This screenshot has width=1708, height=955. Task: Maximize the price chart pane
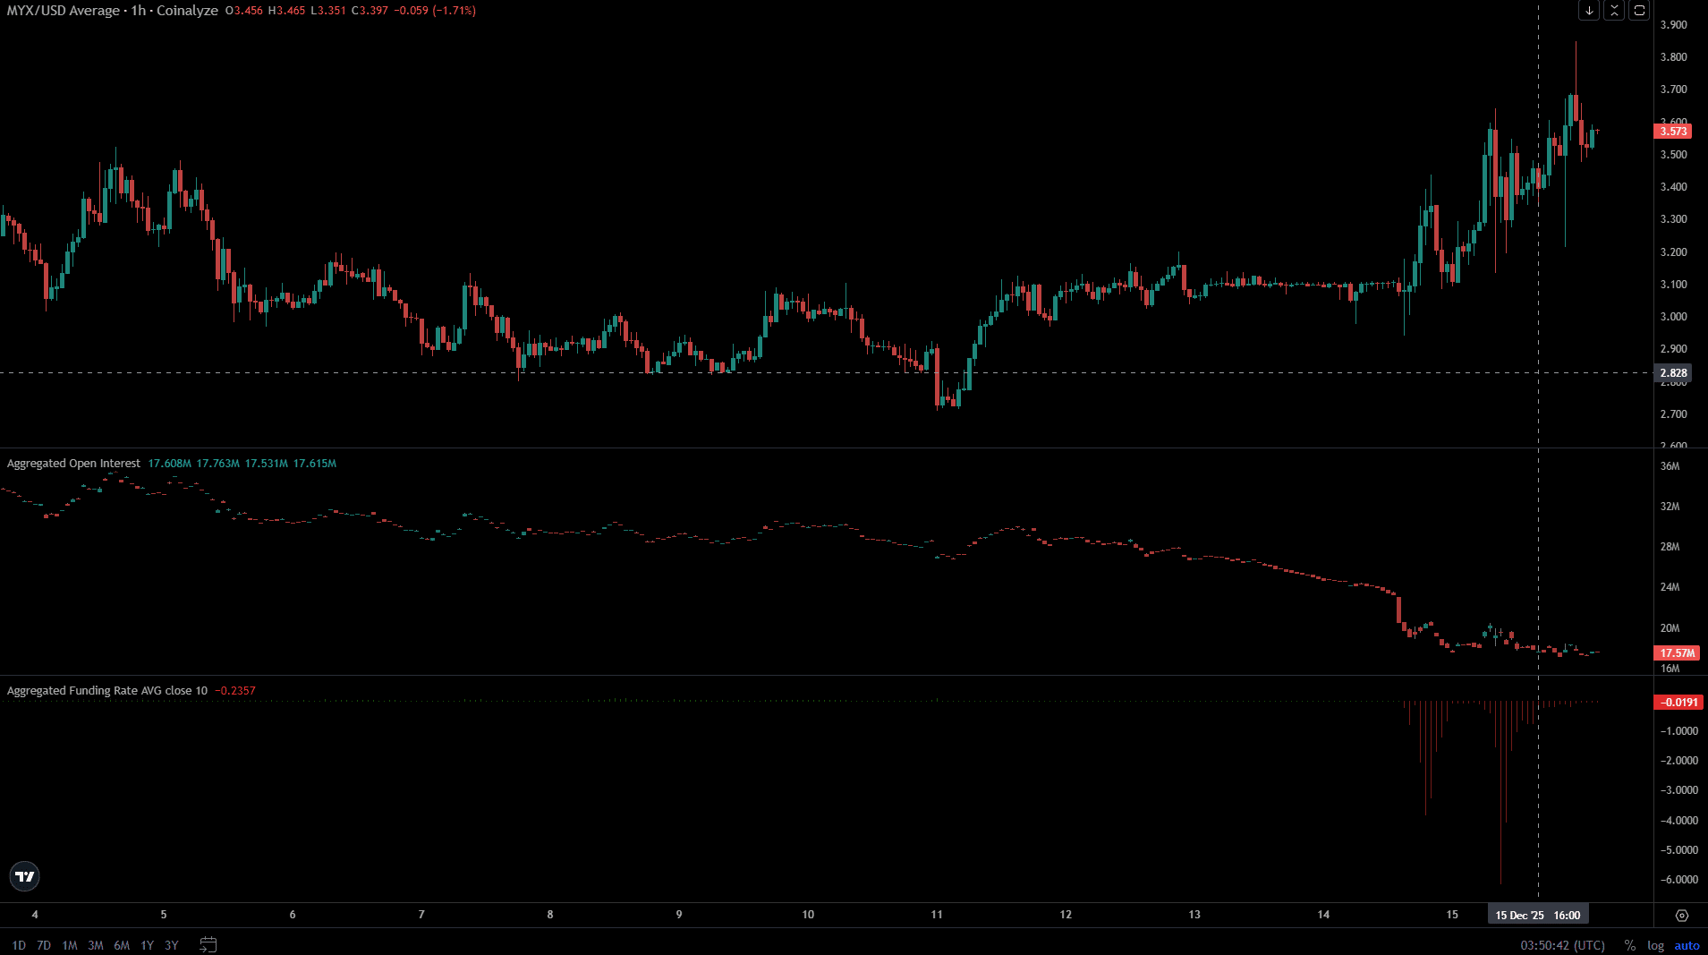click(x=1639, y=11)
